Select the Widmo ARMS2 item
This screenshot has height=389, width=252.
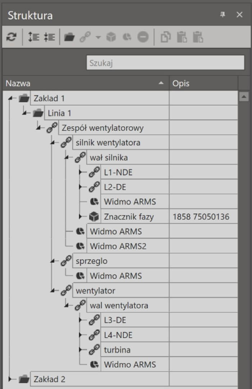click(118, 246)
